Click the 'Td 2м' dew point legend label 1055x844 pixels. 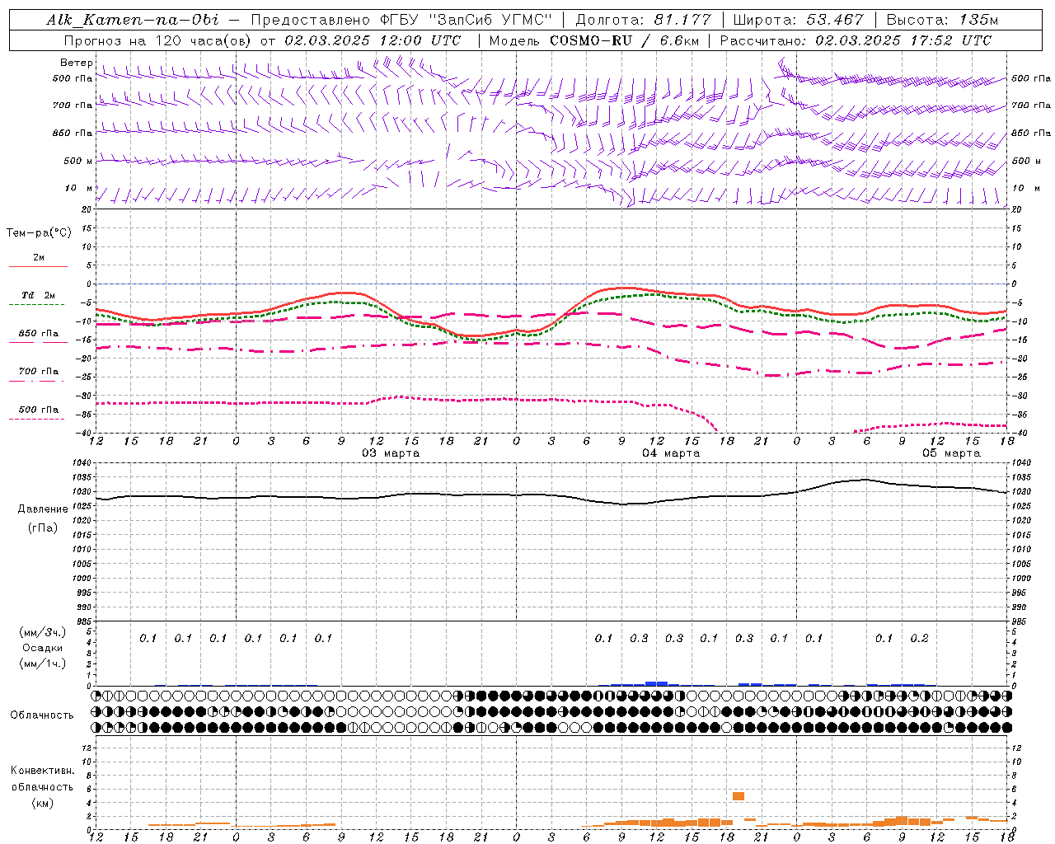pos(38,295)
